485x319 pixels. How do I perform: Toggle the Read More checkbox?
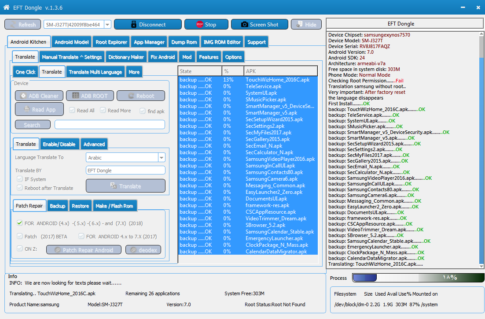point(103,110)
